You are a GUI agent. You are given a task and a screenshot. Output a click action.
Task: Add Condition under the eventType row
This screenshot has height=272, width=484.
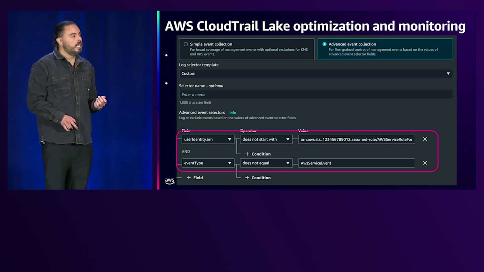(258, 178)
